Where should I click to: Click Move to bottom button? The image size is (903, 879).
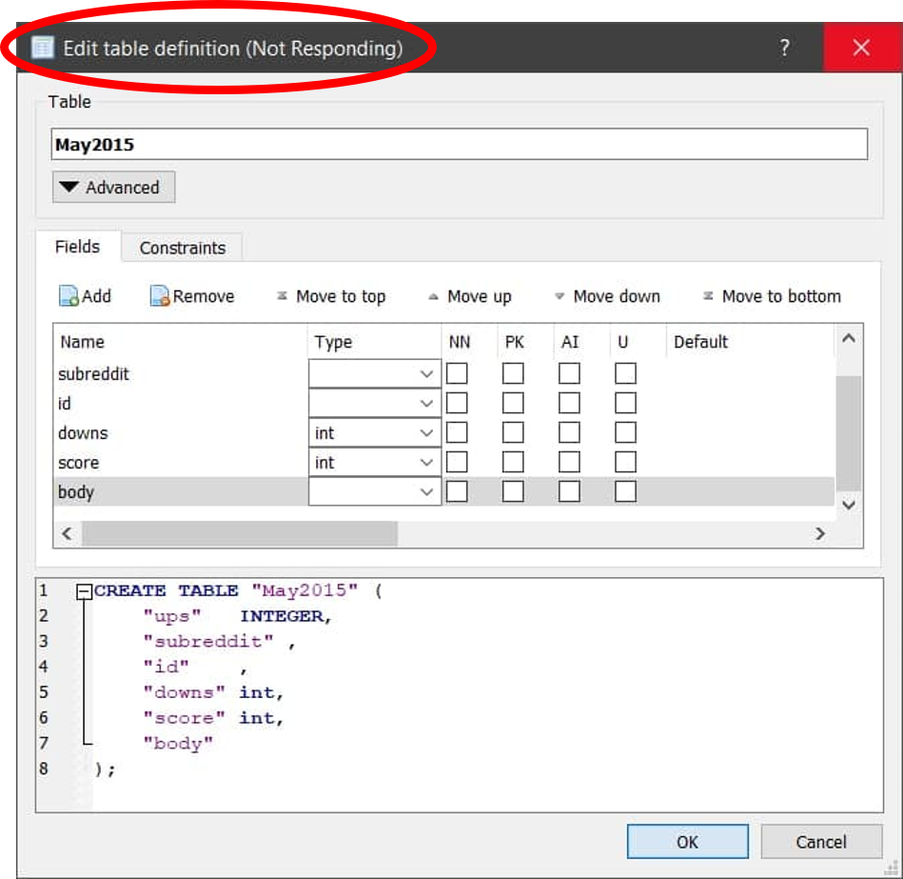(772, 296)
